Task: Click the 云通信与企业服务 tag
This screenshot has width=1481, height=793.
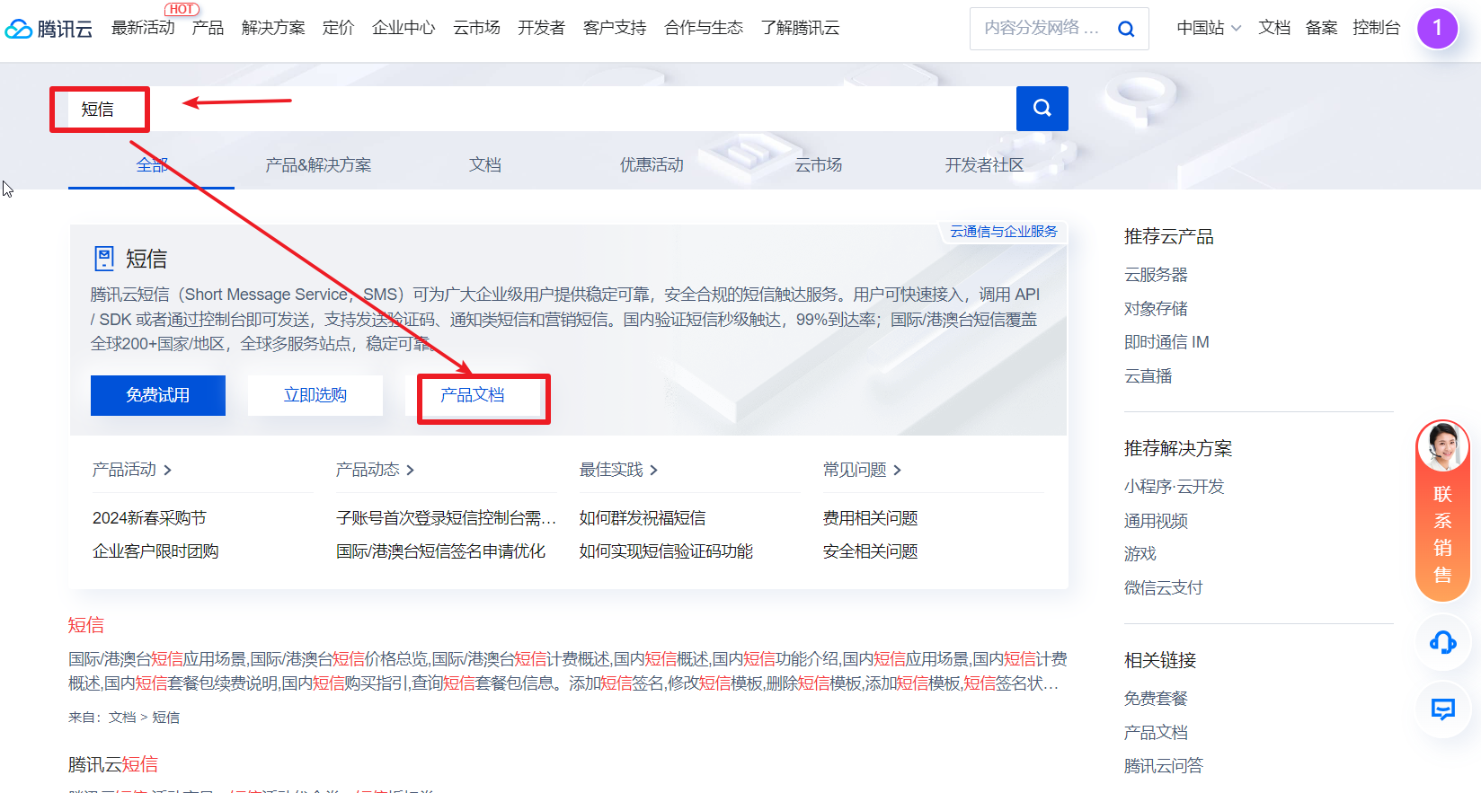Action: coord(1004,232)
